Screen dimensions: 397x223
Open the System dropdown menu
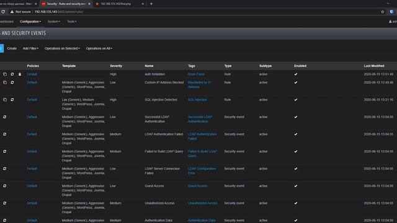54,22
